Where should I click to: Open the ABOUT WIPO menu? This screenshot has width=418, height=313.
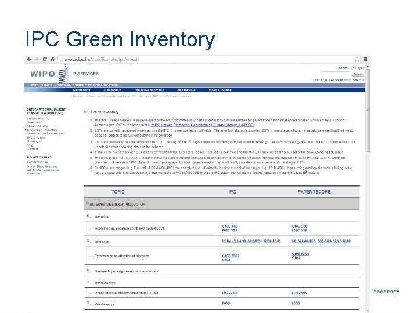pos(82,90)
